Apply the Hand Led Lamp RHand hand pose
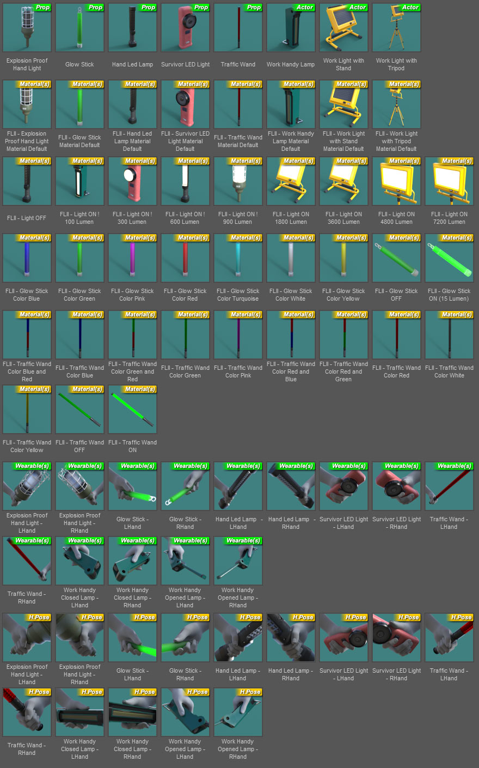Image resolution: width=479 pixels, height=768 pixels. [x=291, y=637]
